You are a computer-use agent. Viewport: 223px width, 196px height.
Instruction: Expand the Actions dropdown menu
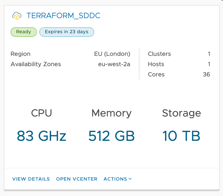click(x=115, y=179)
